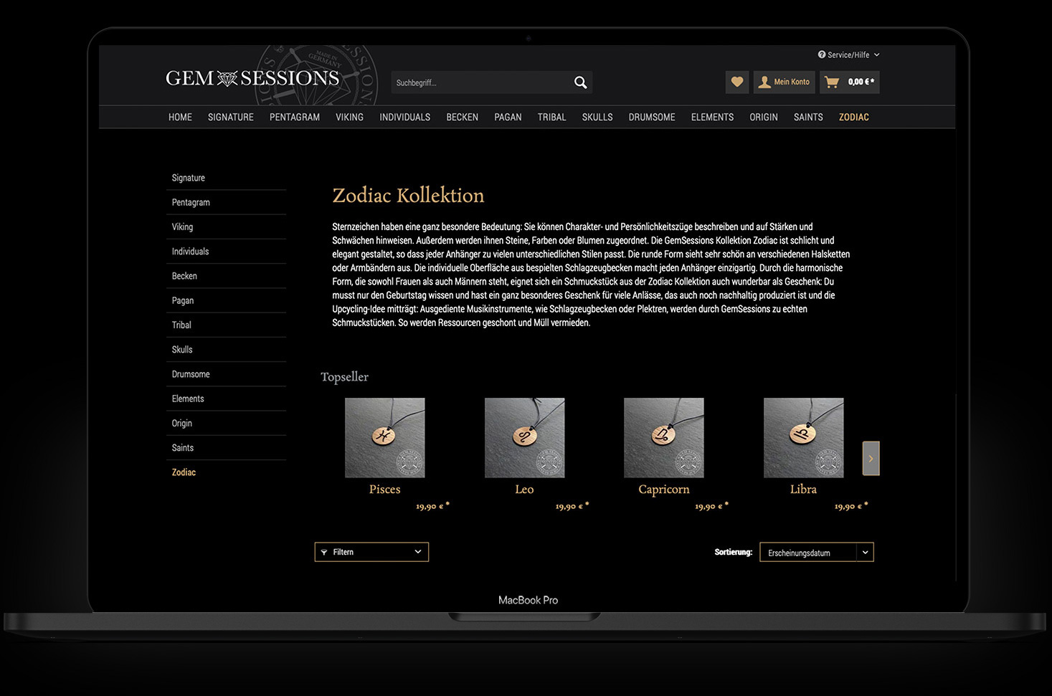Click the magnifying glass search icon
Image resolution: width=1052 pixels, height=696 pixels.
[580, 82]
